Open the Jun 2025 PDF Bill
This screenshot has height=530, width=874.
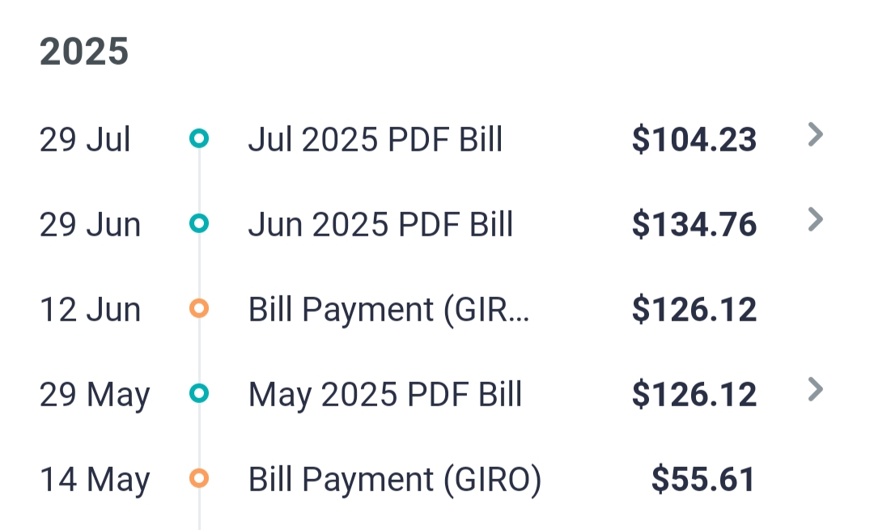coord(380,225)
